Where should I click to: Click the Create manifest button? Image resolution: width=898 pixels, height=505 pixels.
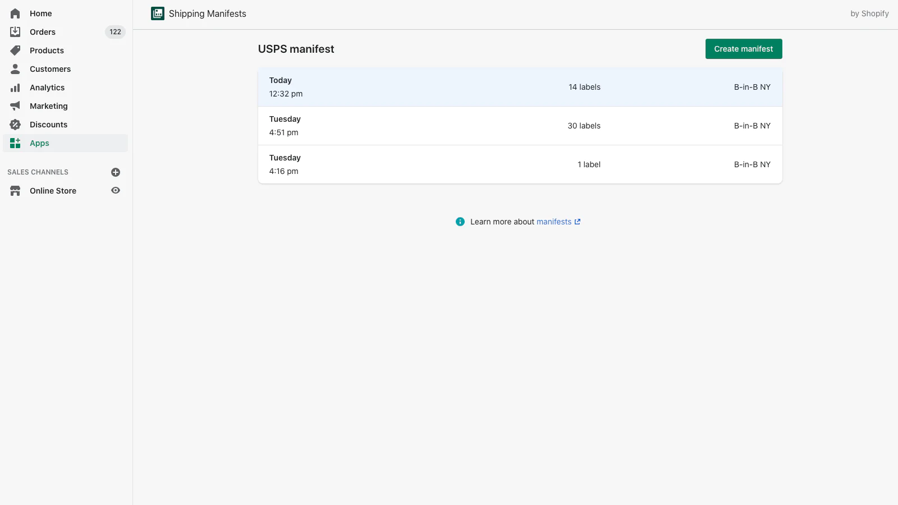[x=744, y=49]
